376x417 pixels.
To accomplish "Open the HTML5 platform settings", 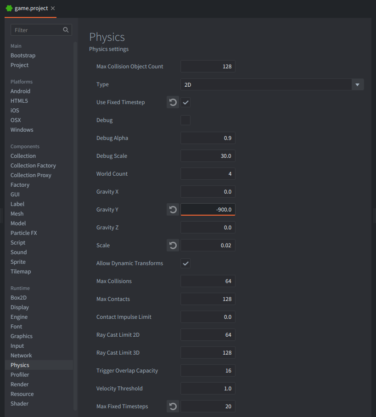I will [19, 101].
